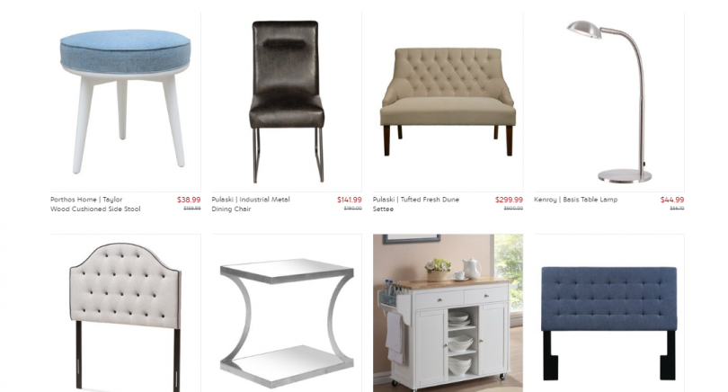Click the struck-through original price under $38.99
The height and width of the screenshot is (392, 728).
pyautogui.click(x=192, y=209)
